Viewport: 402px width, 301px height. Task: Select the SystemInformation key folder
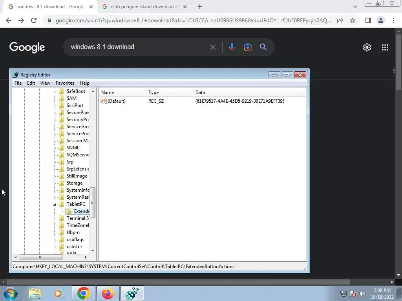point(78,190)
